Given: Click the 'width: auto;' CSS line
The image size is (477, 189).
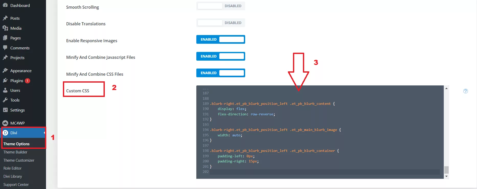Looking at the screenshot, I should pos(230,135).
